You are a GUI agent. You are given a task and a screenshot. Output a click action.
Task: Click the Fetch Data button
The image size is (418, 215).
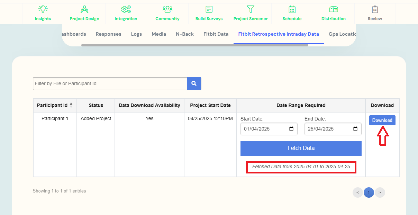[301, 148]
